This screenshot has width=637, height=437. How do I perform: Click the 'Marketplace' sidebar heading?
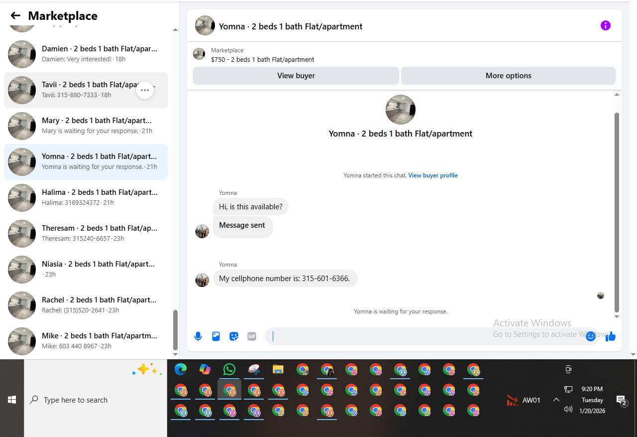63,16
